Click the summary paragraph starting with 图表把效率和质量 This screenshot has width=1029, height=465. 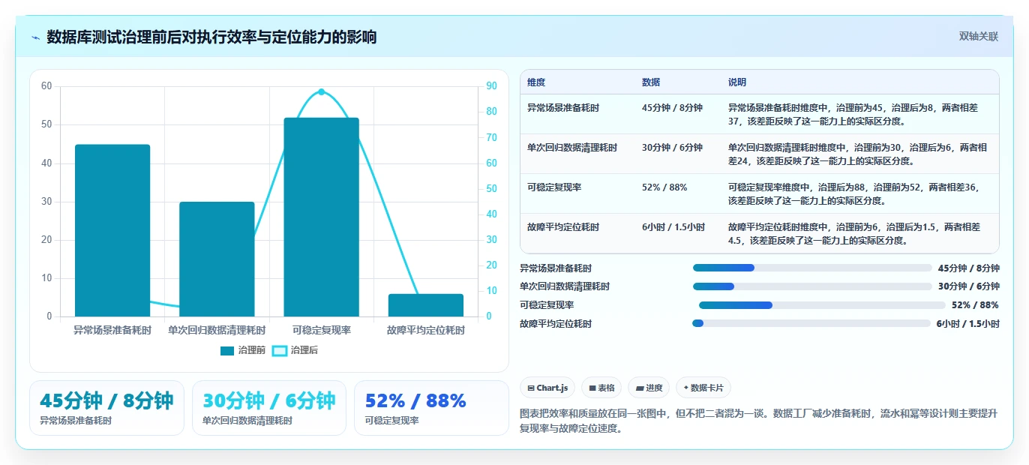[759, 421]
